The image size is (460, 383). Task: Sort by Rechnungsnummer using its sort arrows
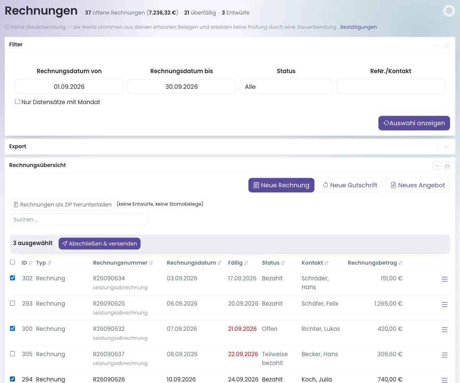[151, 263]
